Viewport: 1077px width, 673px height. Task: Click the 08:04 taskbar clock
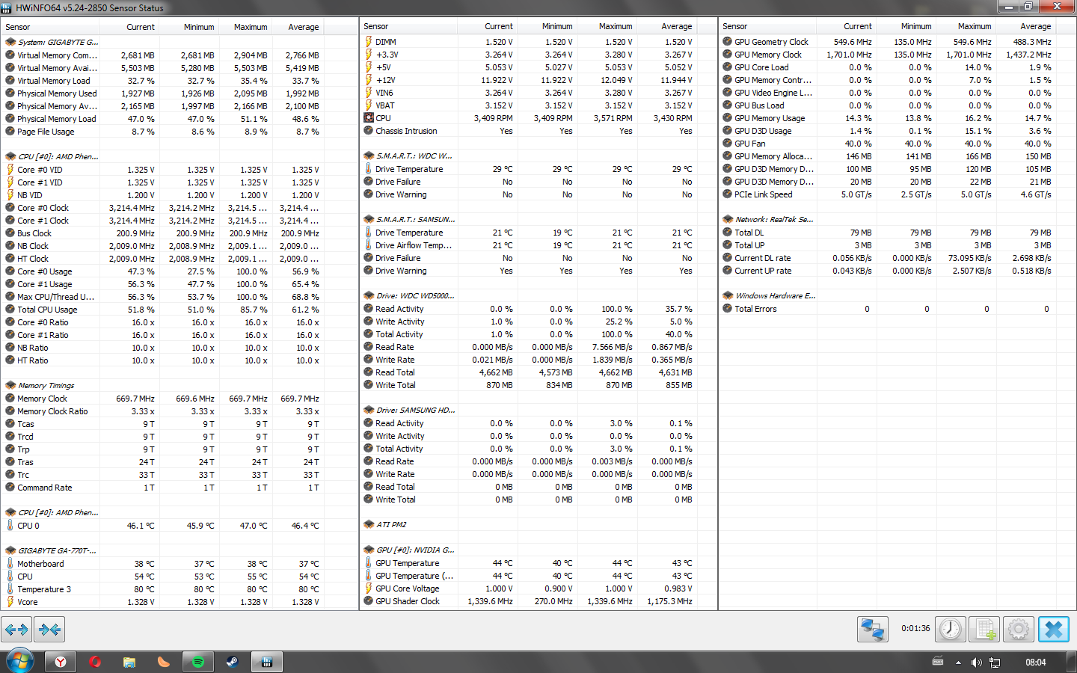(x=1036, y=663)
